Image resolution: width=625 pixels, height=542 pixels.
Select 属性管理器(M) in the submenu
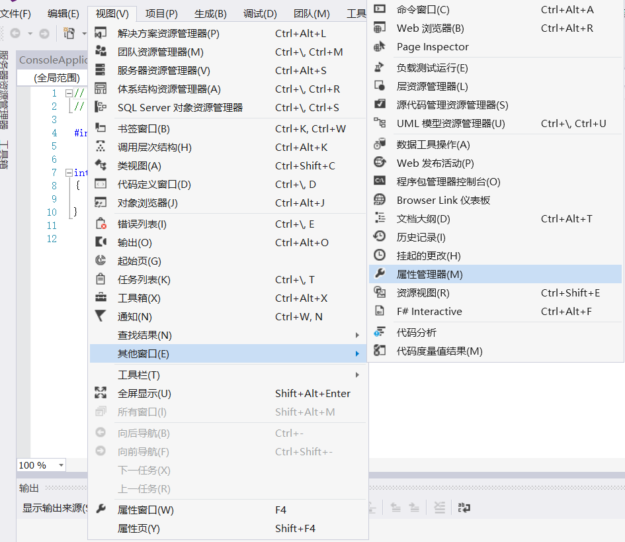pyautogui.click(x=495, y=274)
